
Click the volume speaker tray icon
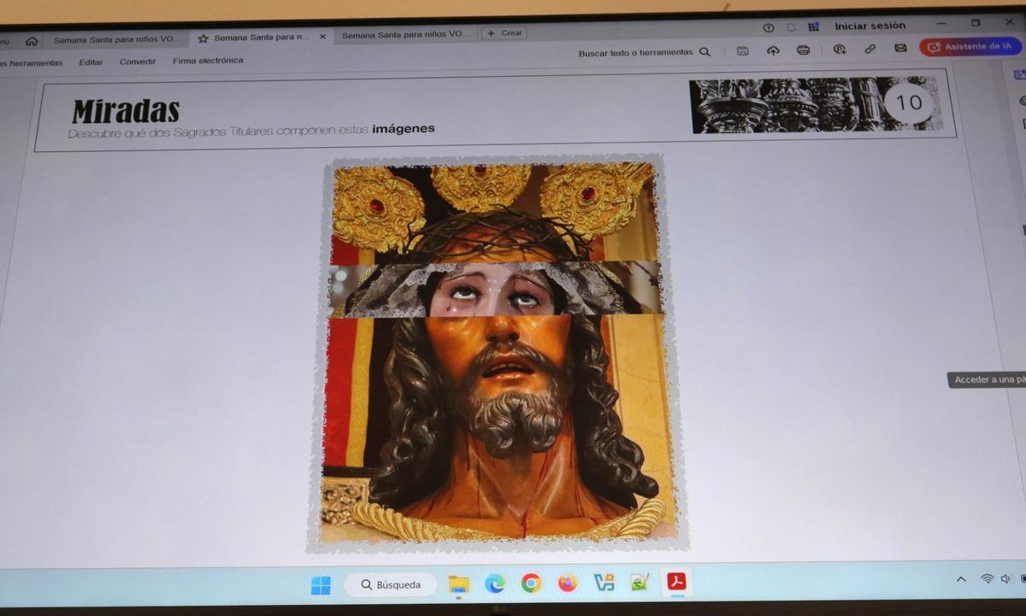pos(1005,579)
